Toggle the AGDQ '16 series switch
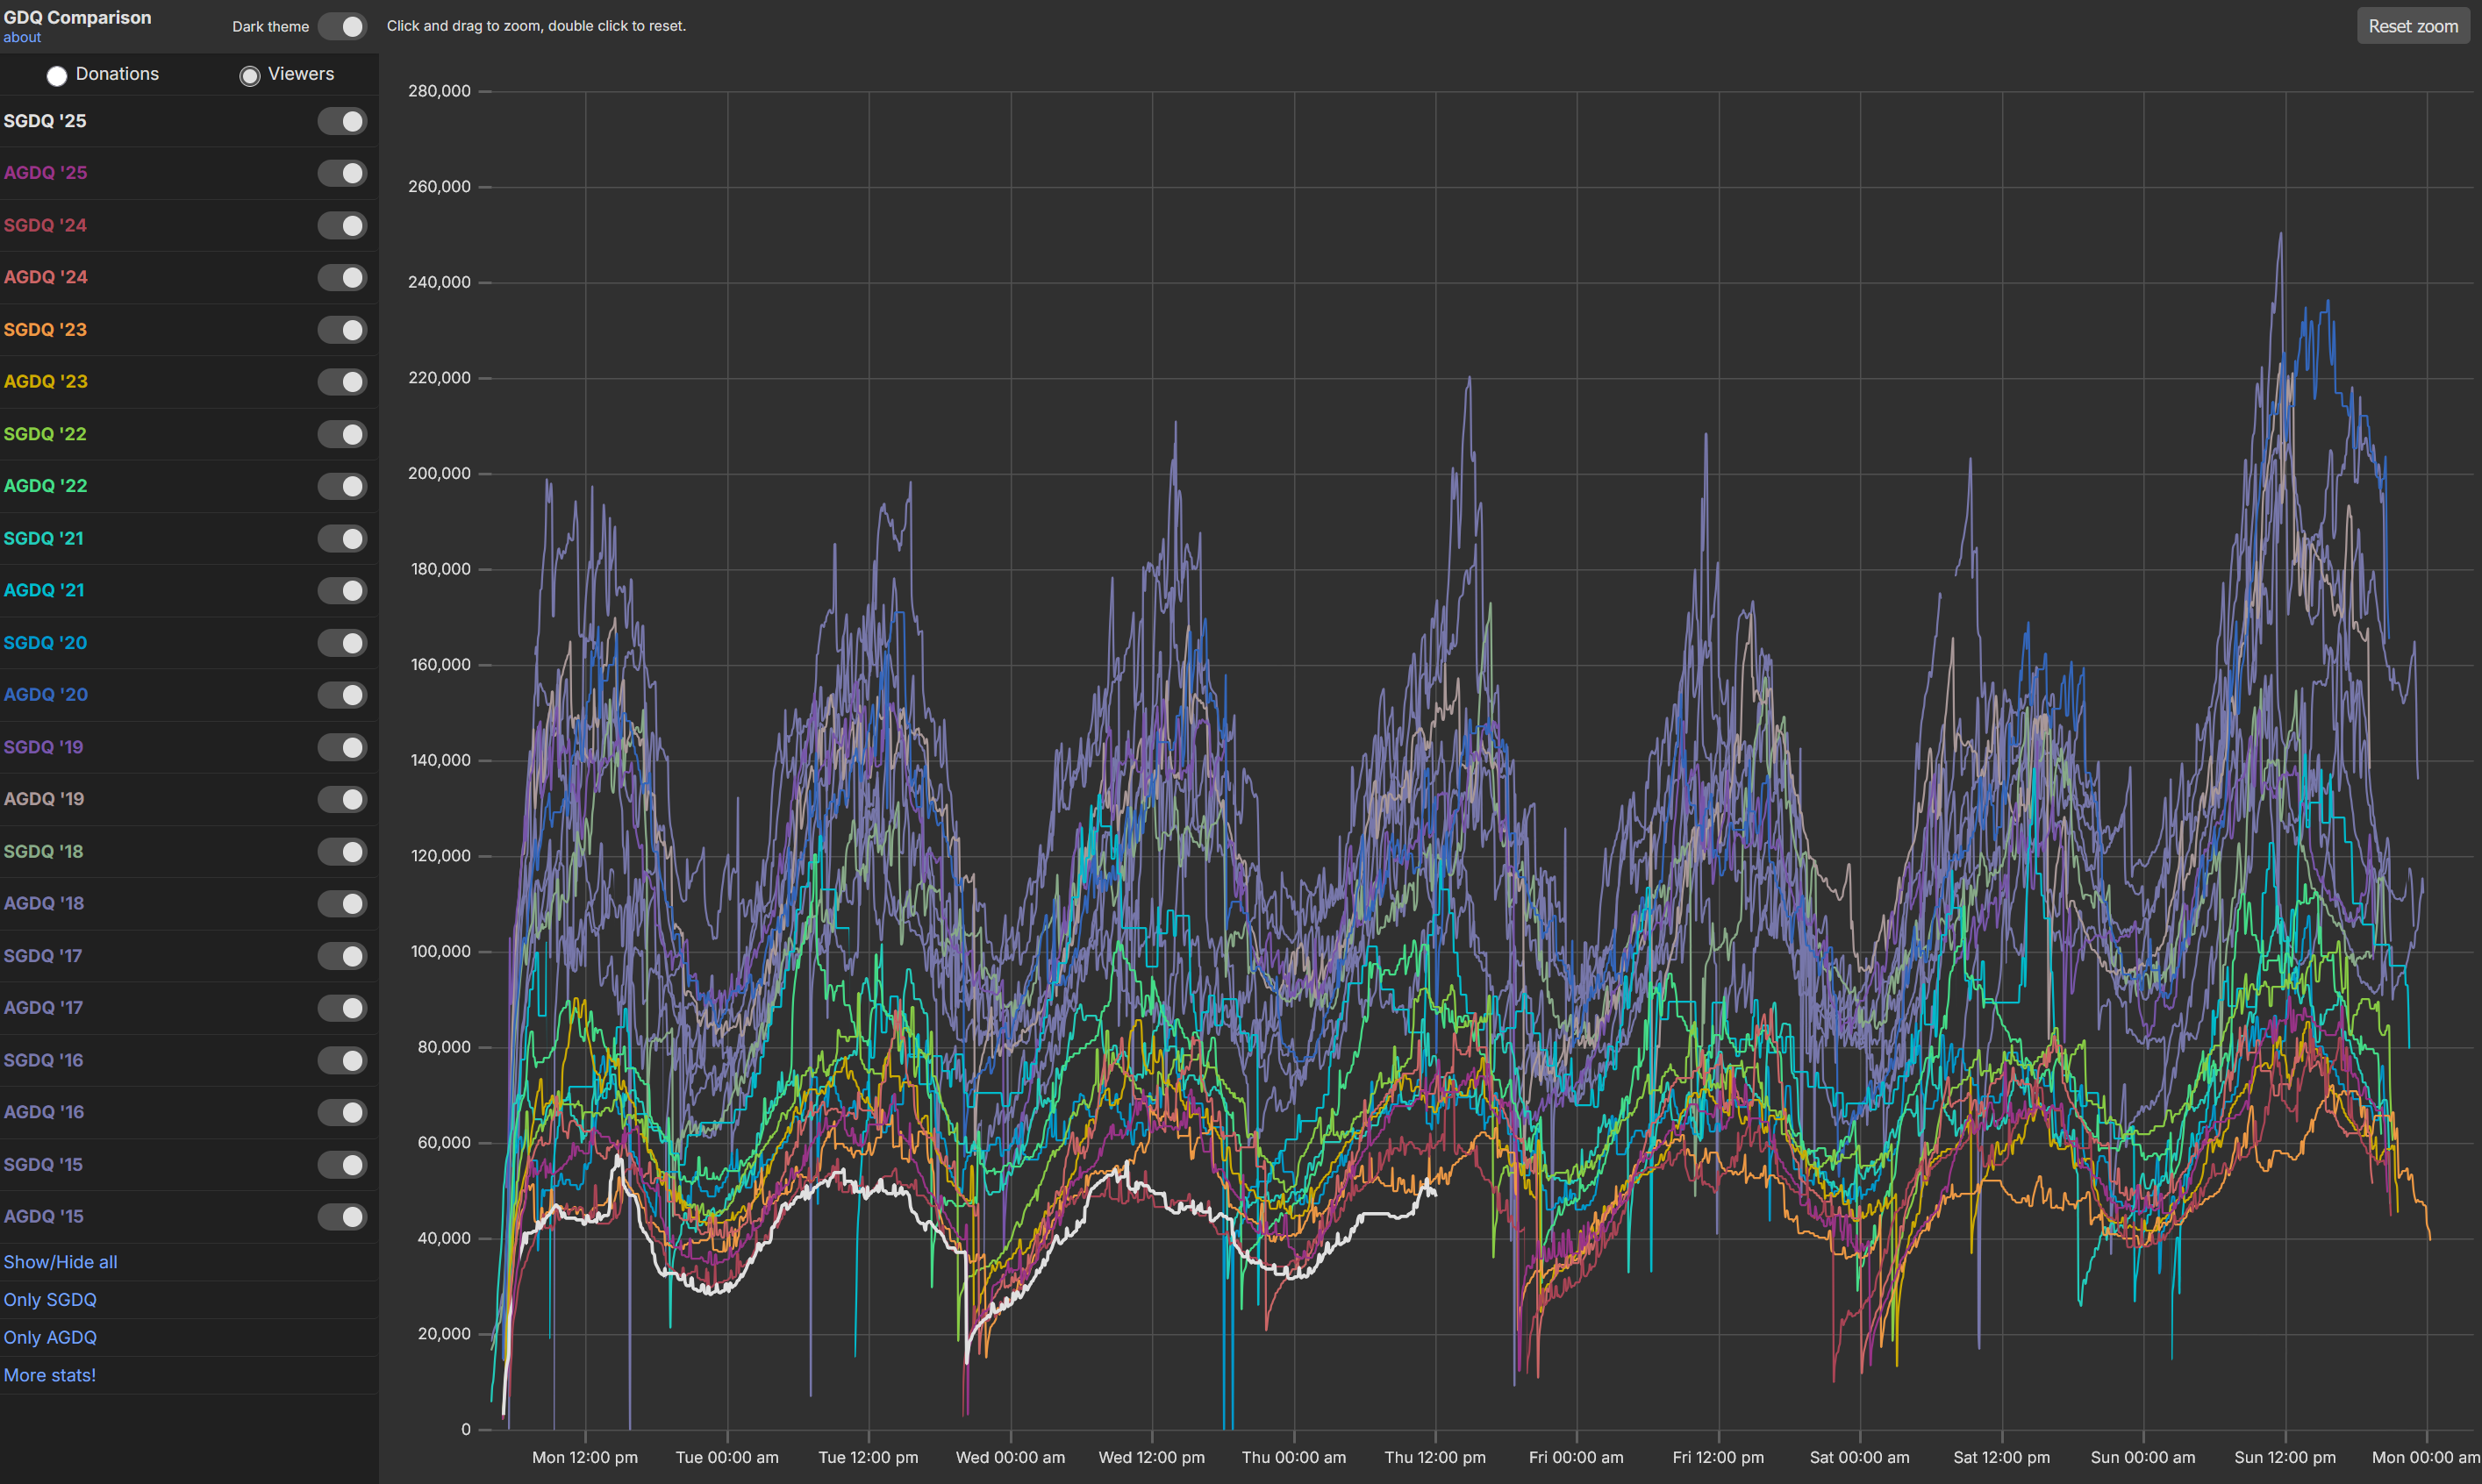 [342, 1112]
